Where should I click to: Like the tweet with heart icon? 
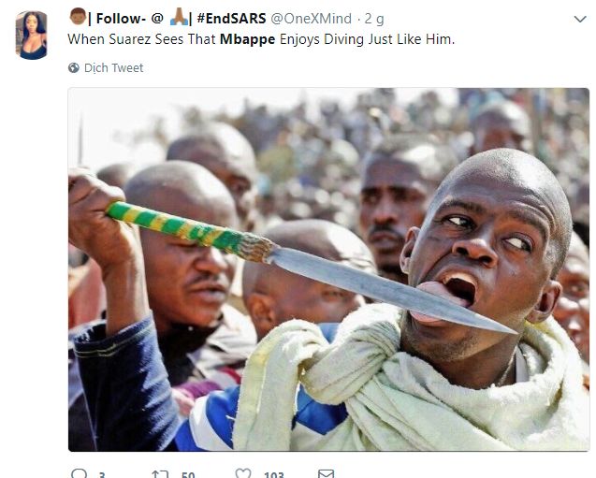point(243,473)
